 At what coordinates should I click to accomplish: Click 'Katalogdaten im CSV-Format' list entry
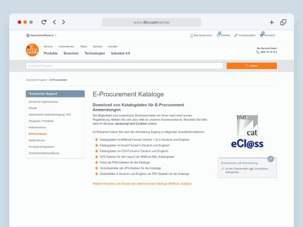point(134,151)
